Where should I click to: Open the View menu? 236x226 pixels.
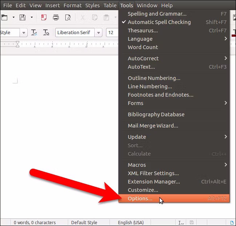click(36, 5)
